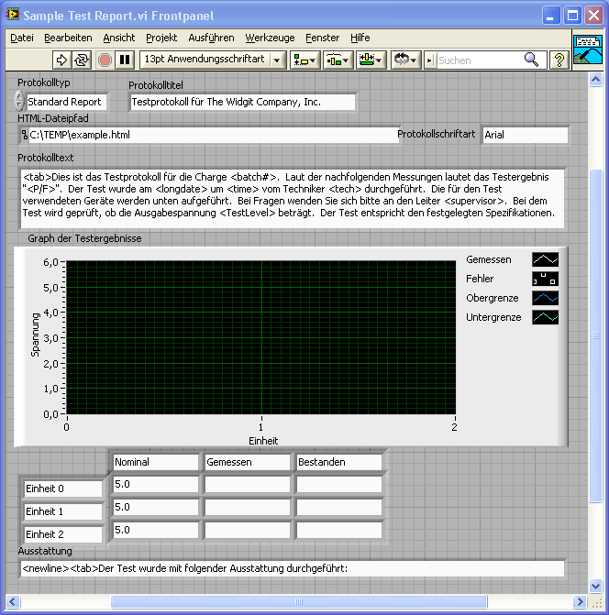Image resolution: width=609 pixels, height=615 pixels.
Task: Click the 6,0 y-axis scale value
Action: click(x=50, y=262)
